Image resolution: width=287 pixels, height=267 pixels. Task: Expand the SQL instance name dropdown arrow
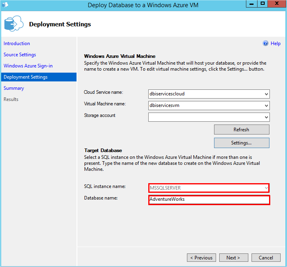pos(266,188)
